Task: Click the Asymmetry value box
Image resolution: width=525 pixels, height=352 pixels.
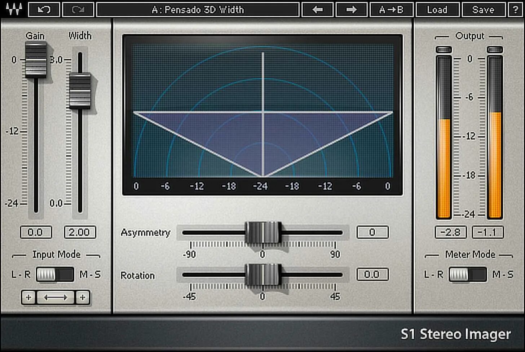Action: [372, 232]
